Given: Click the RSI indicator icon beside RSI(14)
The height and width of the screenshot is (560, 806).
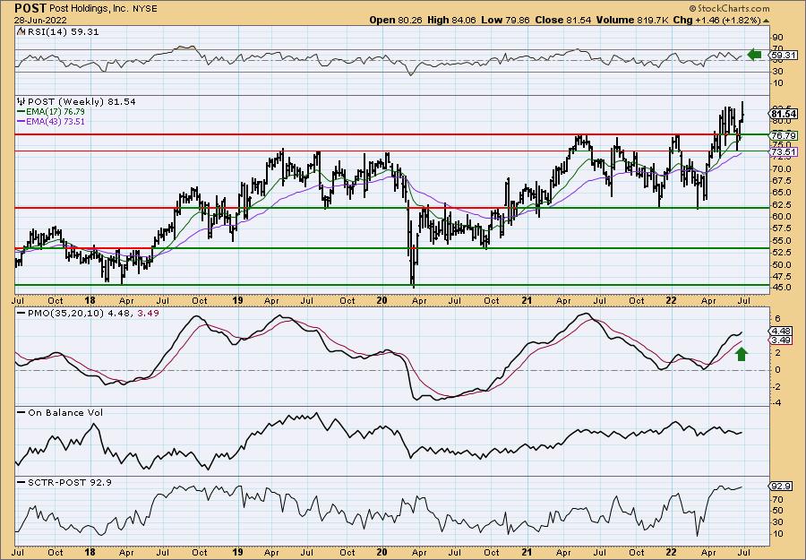Looking at the screenshot, I should (x=21, y=32).
